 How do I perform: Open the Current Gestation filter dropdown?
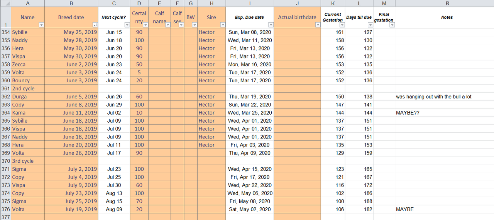[342, 25]
